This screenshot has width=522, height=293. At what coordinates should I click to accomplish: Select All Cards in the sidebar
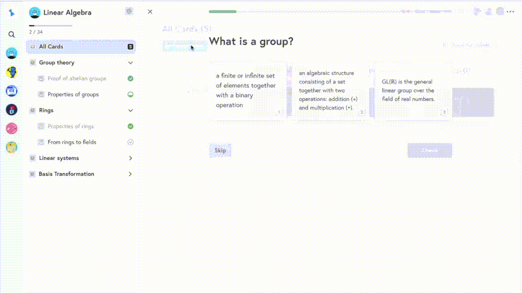[x=81, y=47]
